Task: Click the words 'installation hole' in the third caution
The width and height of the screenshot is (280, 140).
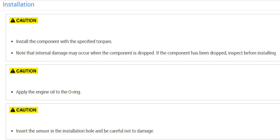Action: [75, 131]
